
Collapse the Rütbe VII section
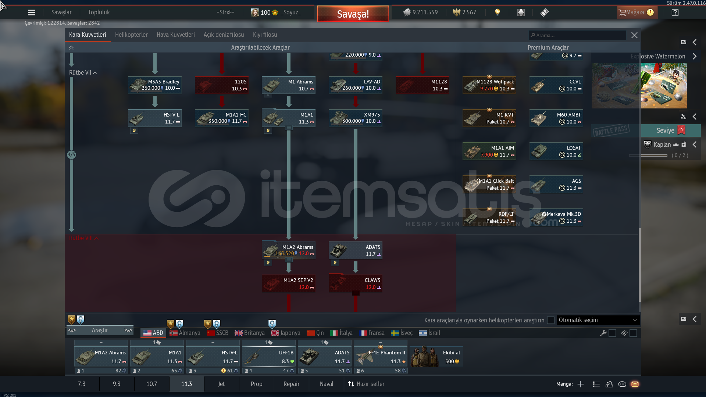click(83, 73)
